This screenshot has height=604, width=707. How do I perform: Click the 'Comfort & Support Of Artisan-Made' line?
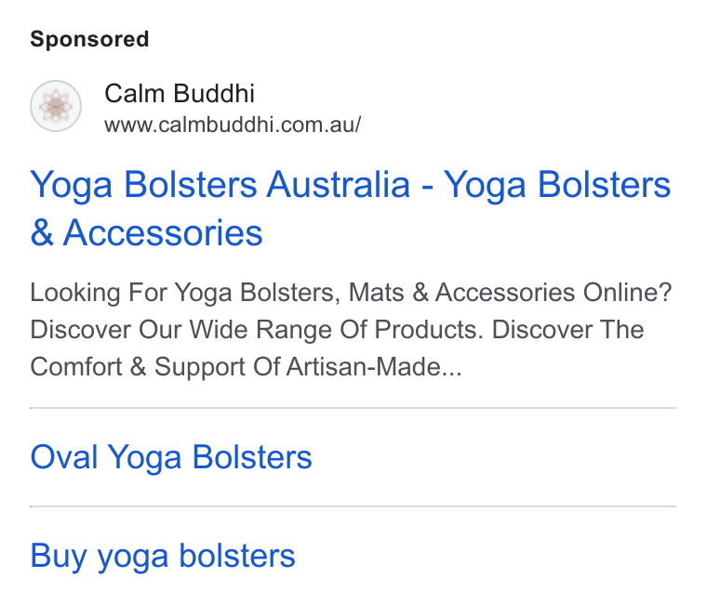247,367
